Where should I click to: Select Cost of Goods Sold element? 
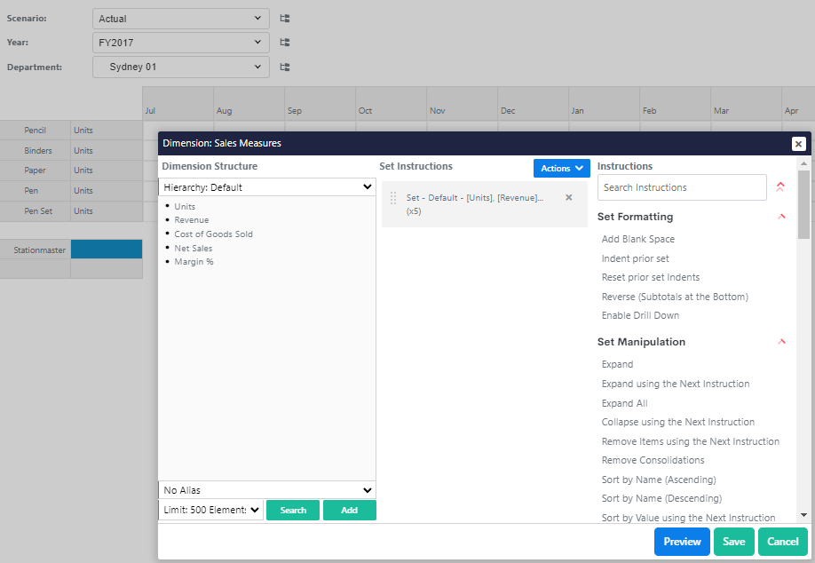(x=213, y=234)
